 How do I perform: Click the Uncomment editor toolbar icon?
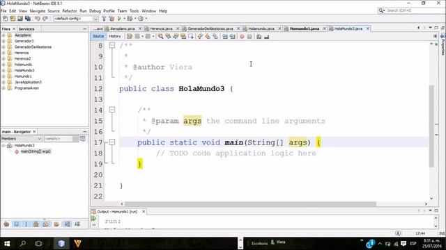266,36
